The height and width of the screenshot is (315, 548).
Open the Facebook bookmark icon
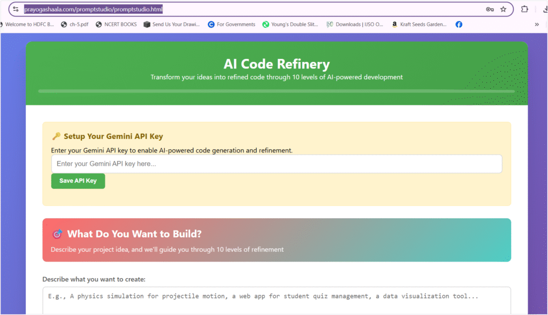[459, 24]
